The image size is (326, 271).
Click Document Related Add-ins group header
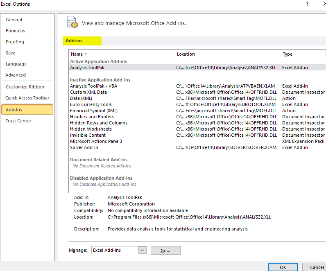99,160
